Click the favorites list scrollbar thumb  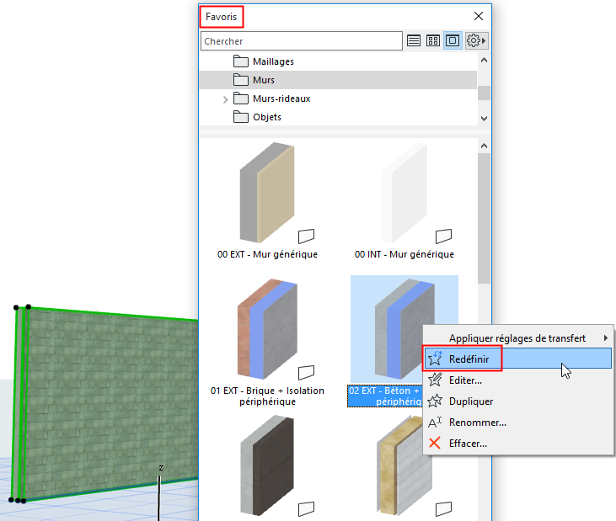coord(484,218)
